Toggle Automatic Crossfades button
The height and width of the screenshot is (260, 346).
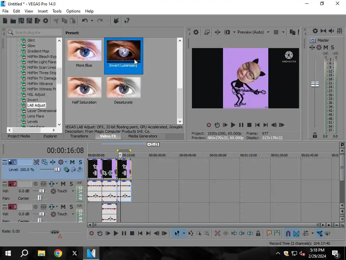point(296,233)
